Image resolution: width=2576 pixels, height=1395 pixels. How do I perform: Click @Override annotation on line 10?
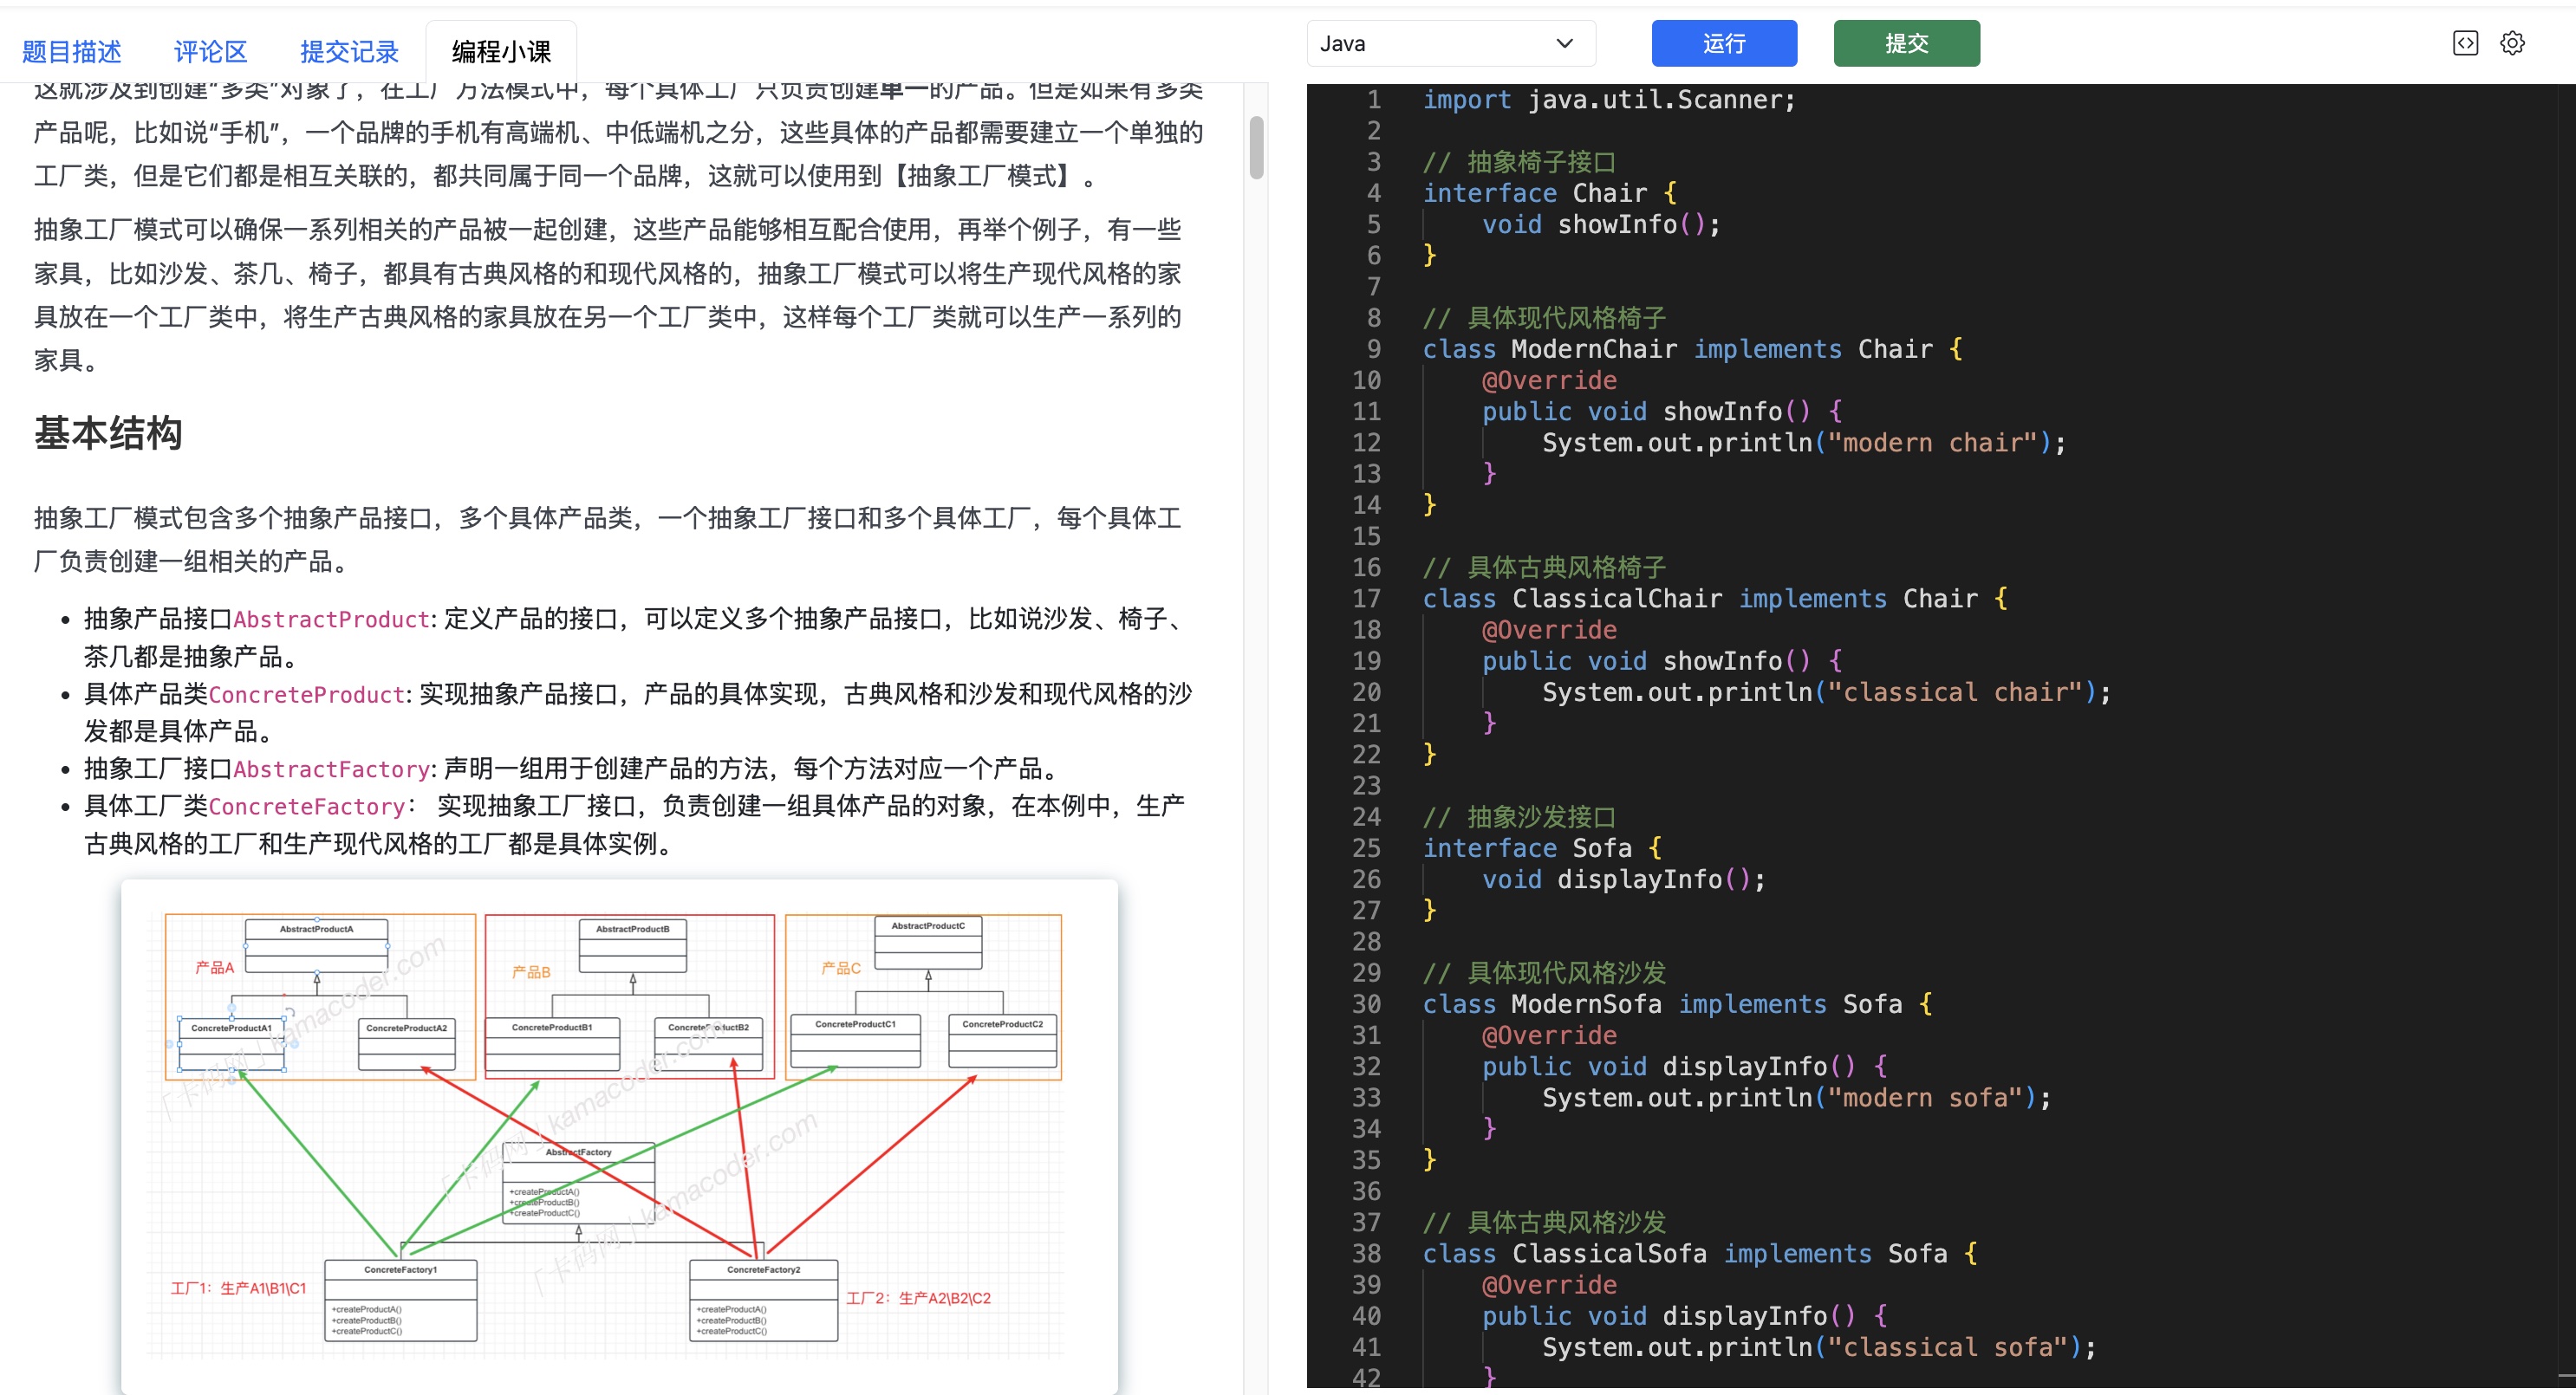pyautogui.click(x=1549, y=380)
